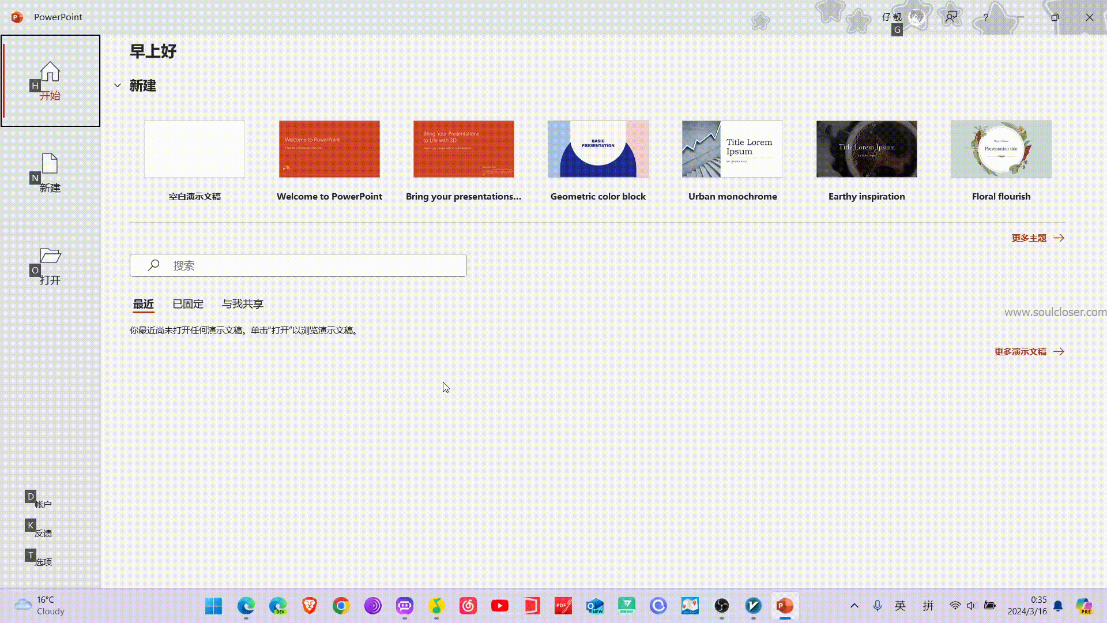Click the battery tray icon

tap(990, 606)
